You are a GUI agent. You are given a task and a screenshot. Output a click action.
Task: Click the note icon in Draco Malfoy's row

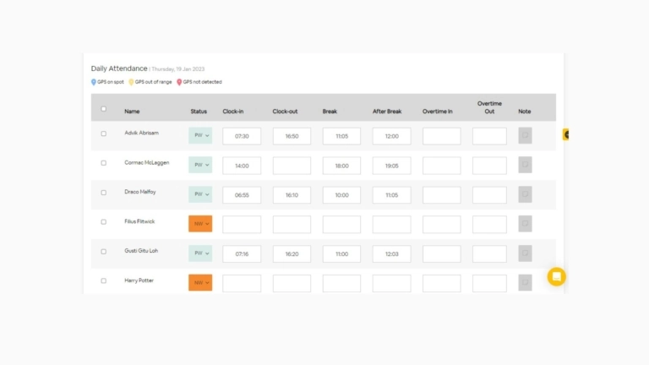click(525, 194)
